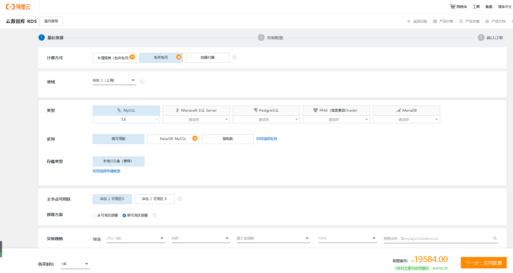Image resolution: width=513 pixels, height=273 pixels.
Task: Click the MySQL dolphin icon
Action: (x=119, y=110)
